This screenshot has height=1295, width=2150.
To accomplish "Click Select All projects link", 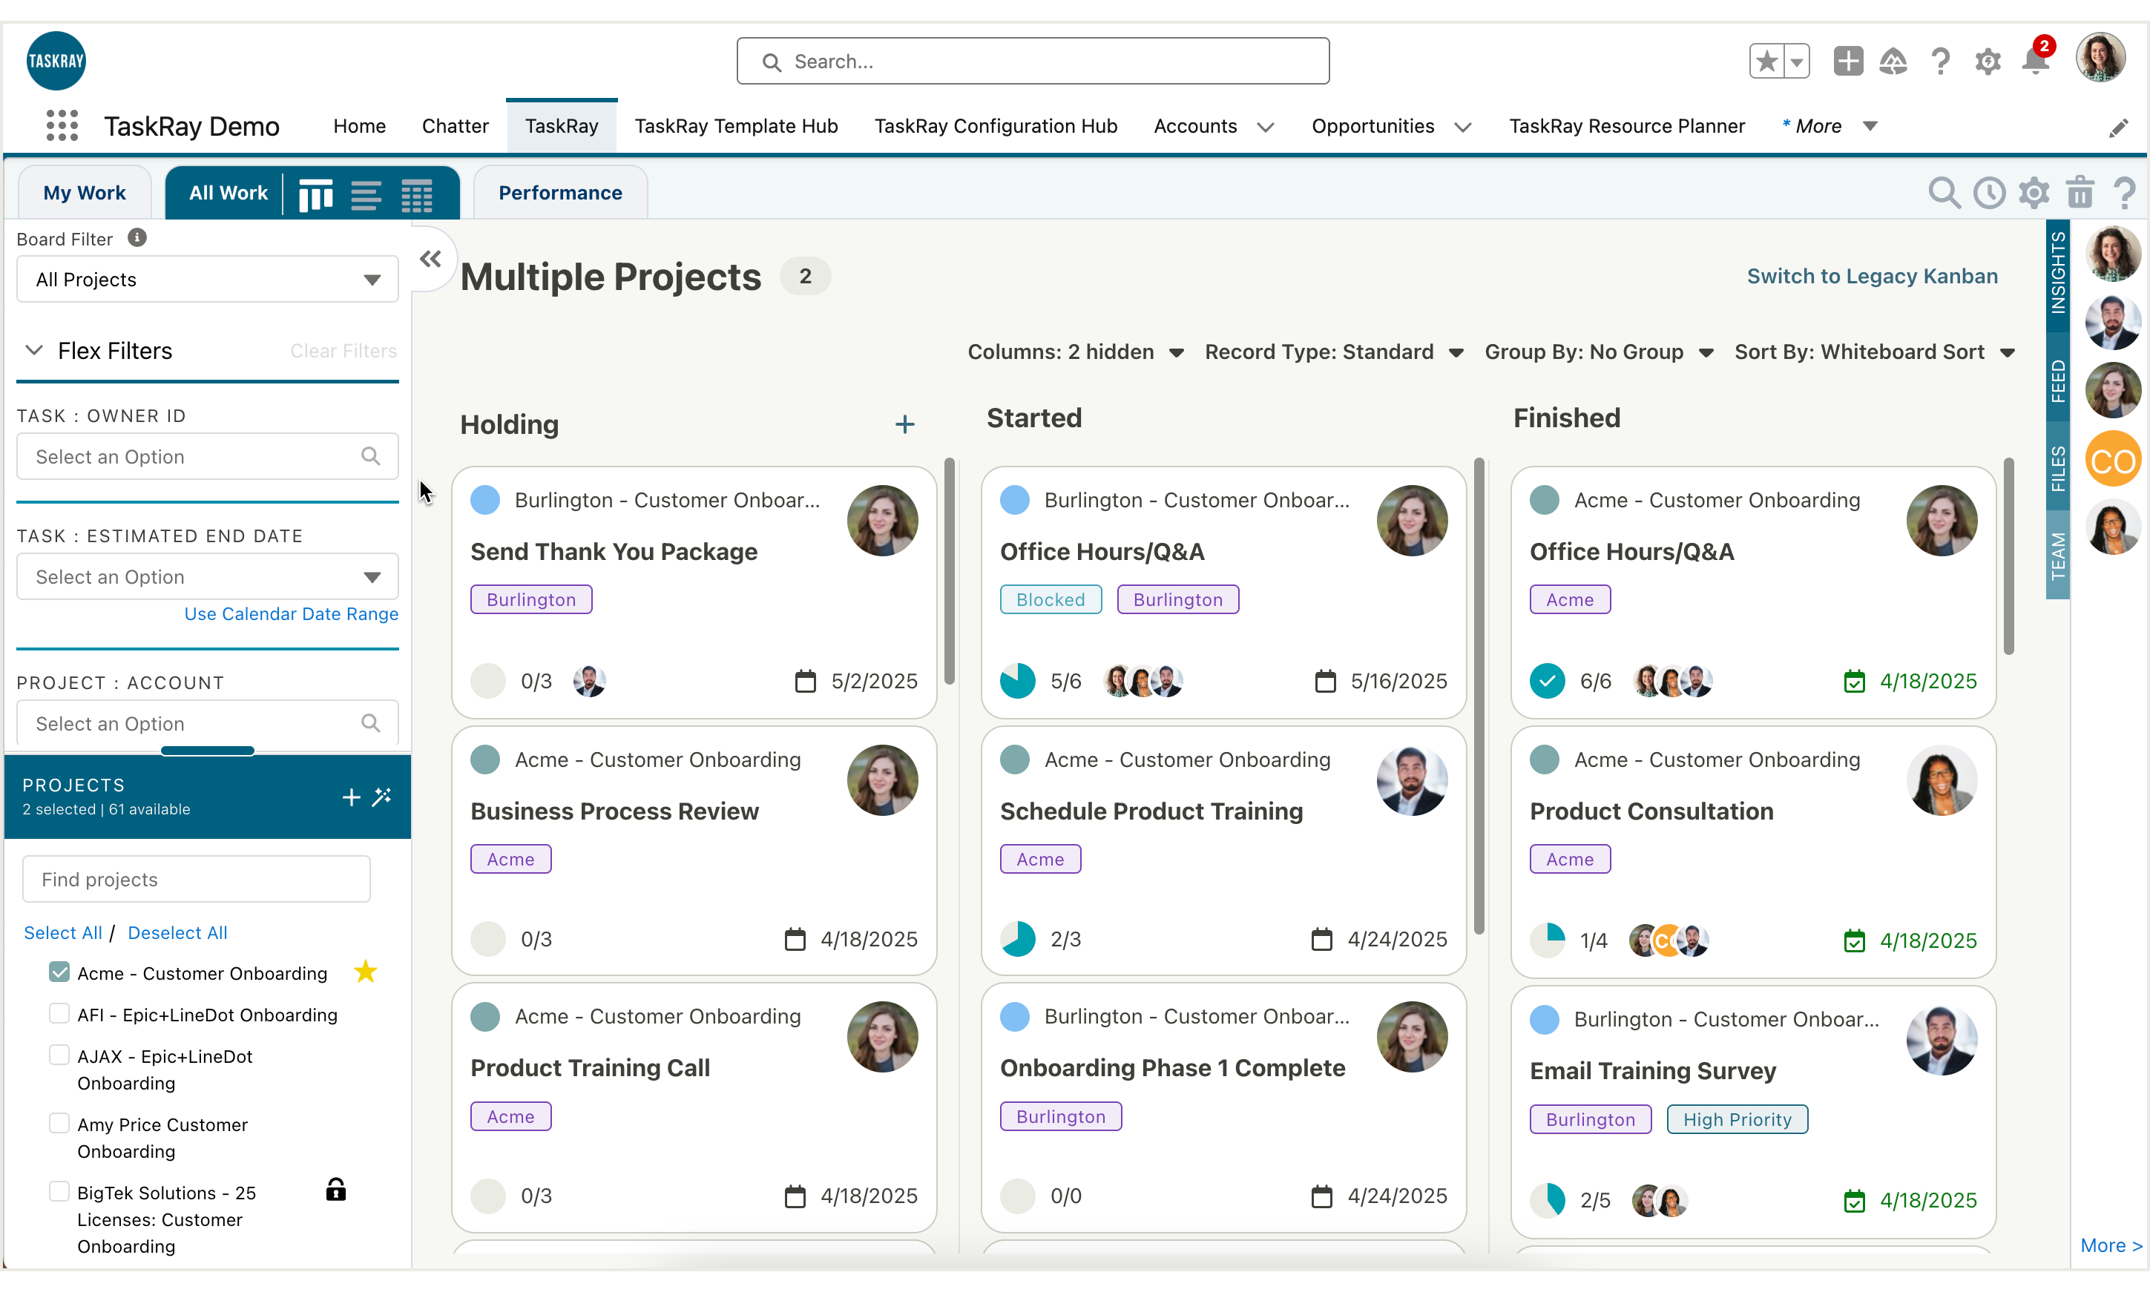I will (x=63, y=932).
